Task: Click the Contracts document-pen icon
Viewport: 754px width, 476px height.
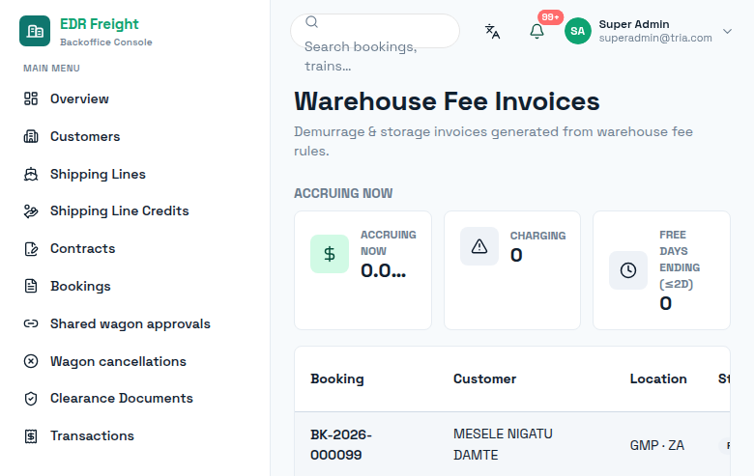Action: point(31,249)
